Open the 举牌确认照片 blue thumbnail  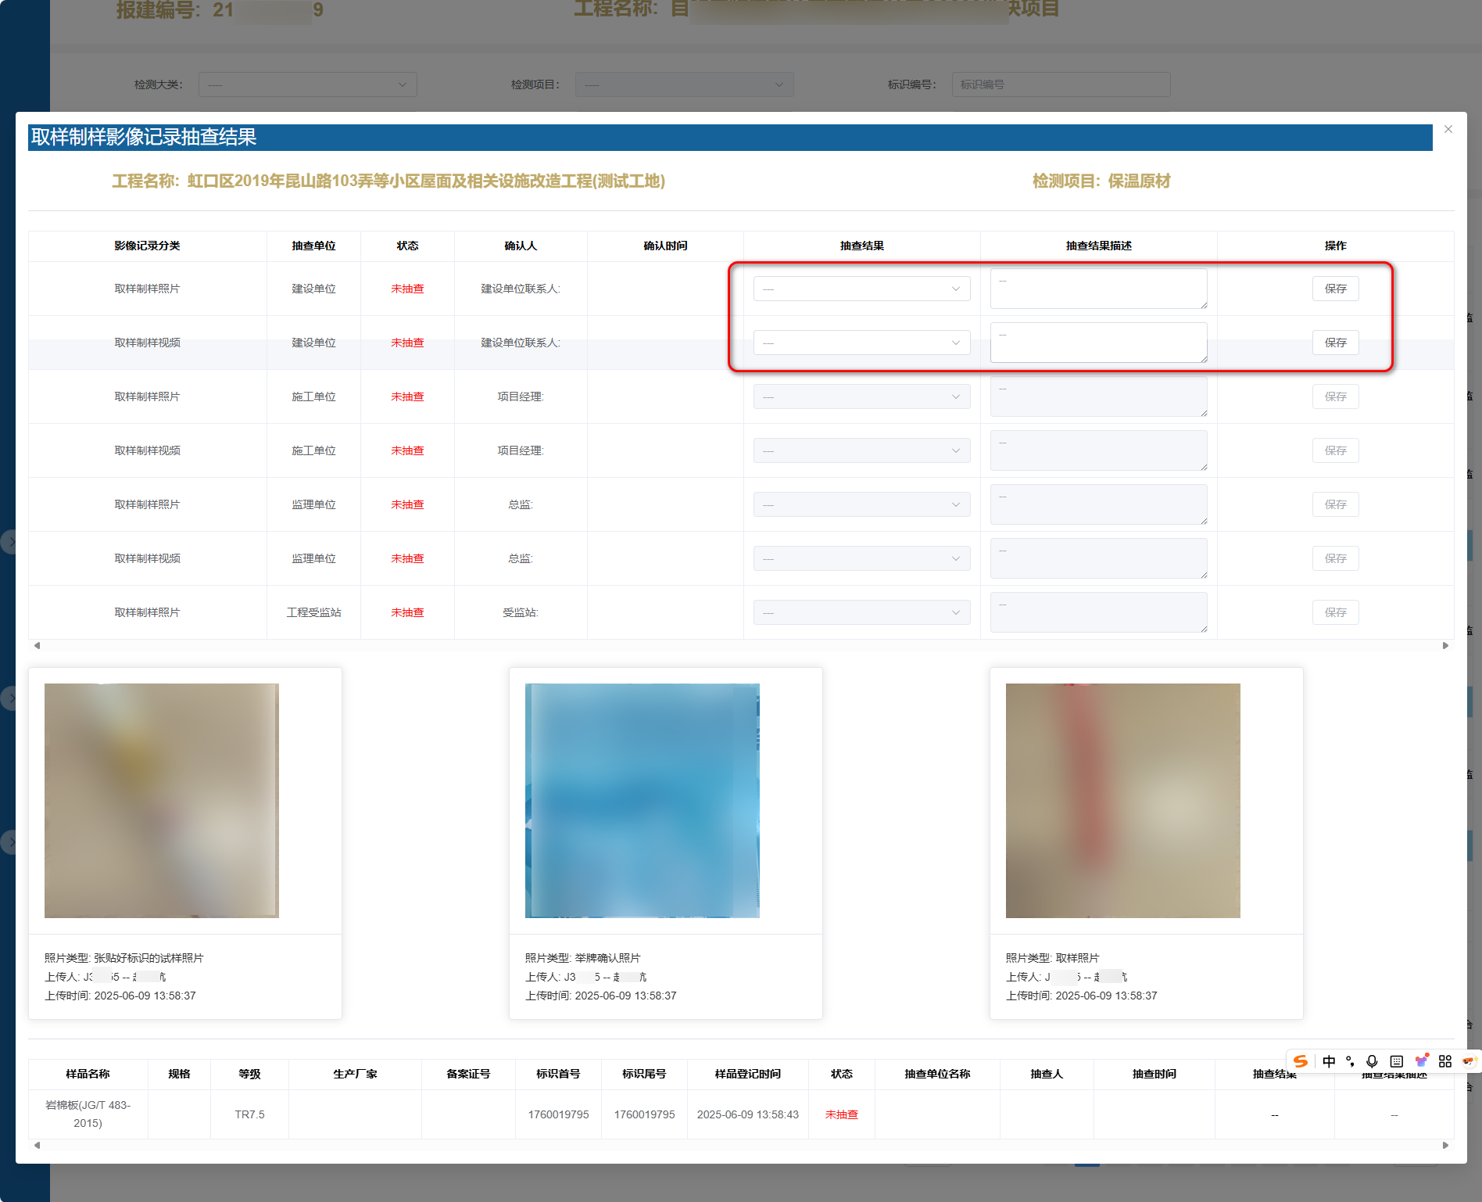(643, 800)
